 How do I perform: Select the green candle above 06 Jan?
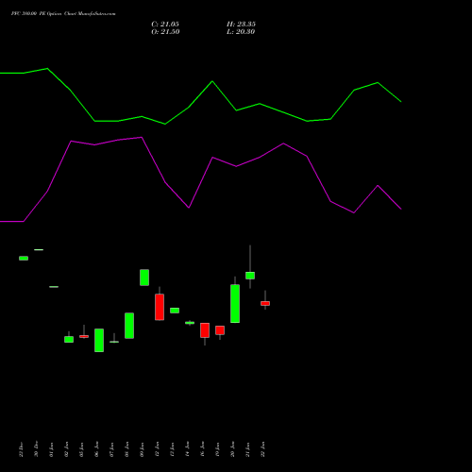(x=99, y=340)
